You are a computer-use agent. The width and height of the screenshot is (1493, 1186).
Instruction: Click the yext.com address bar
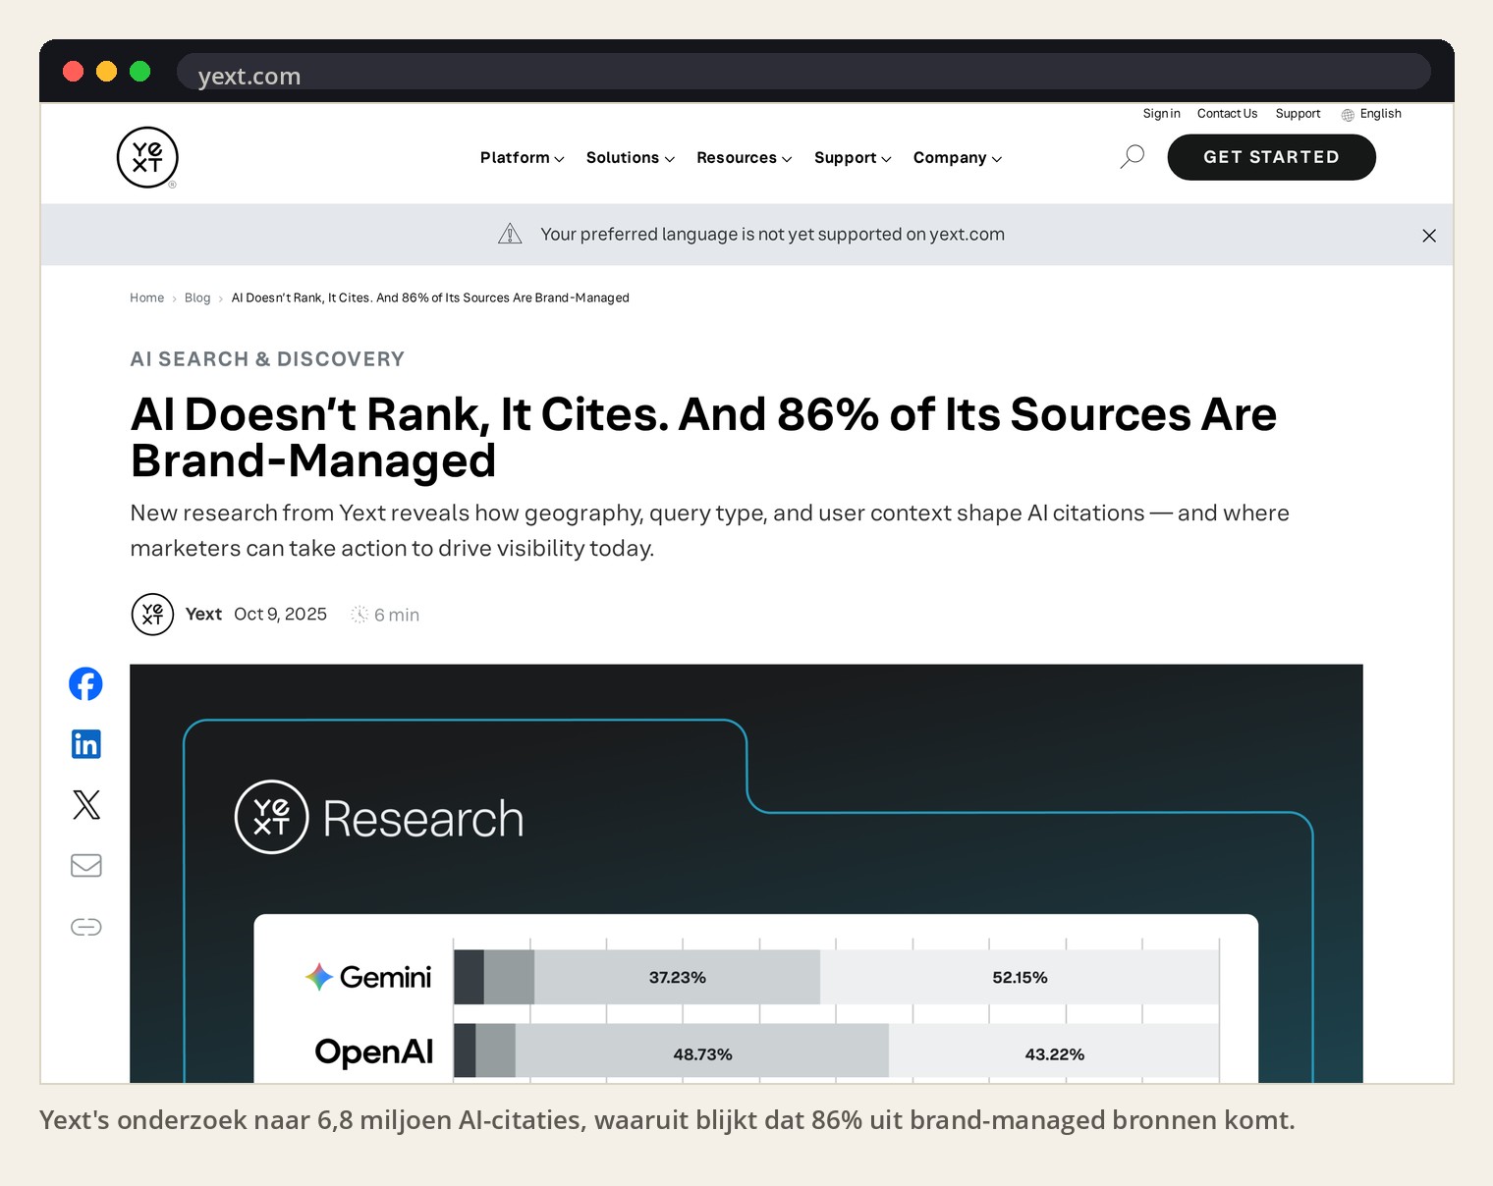pos(803,72)
